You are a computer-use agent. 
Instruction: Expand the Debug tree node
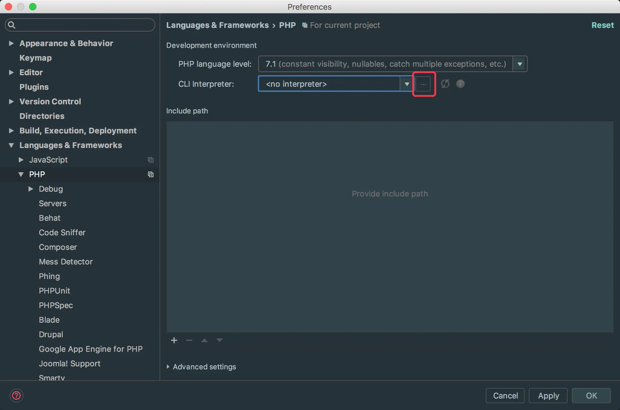pos(31,189)
